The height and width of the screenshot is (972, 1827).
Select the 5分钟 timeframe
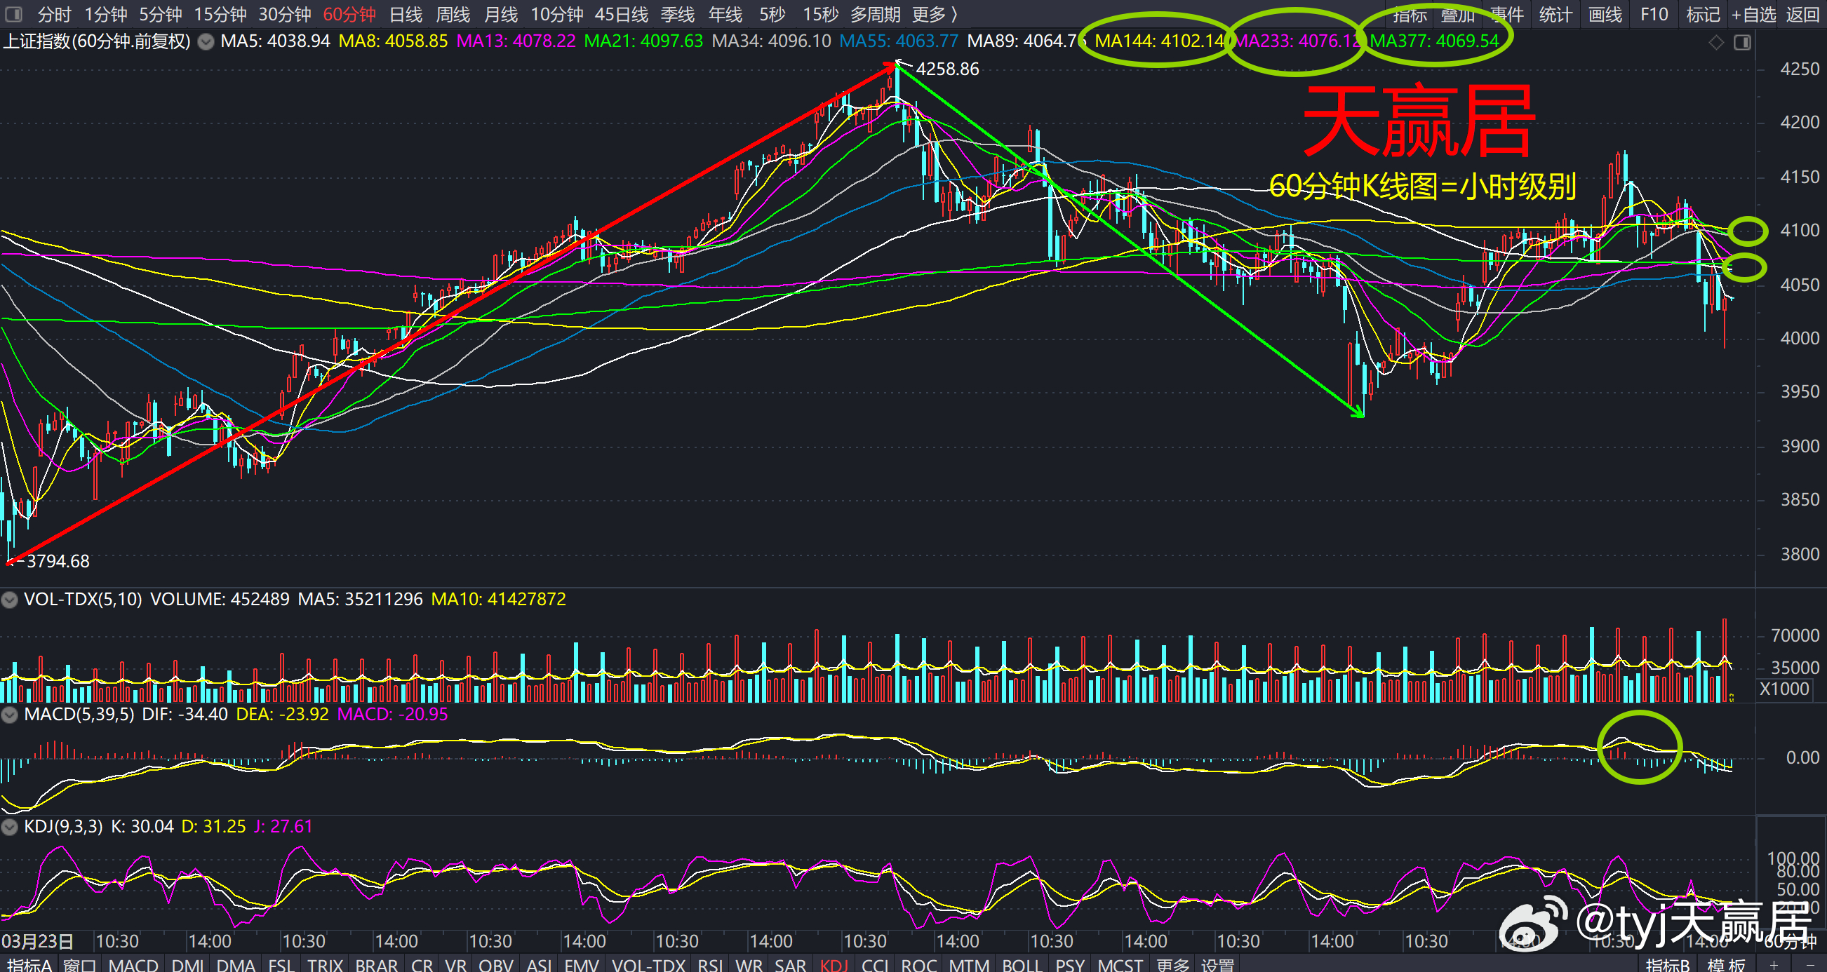click(160, 14)
